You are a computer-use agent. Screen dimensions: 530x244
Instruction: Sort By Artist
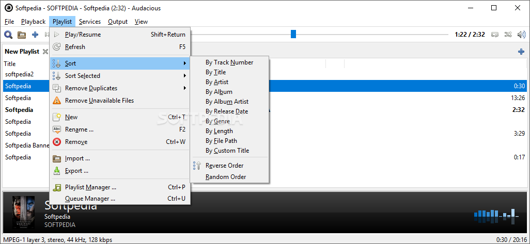tap(229, 82)
